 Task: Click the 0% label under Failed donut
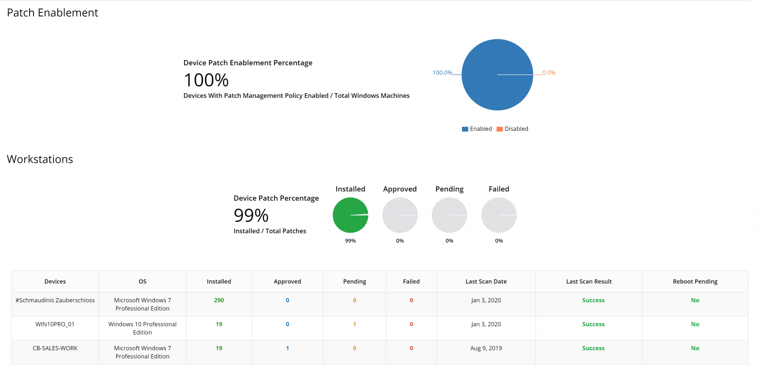pos(498,240)
